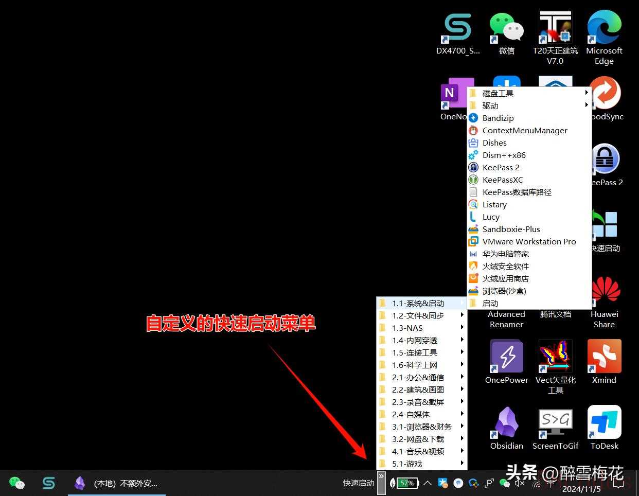Open Vect矢量化工具 desktop shortcut
The height and width of the screenshot is (496, 639).
555,367
